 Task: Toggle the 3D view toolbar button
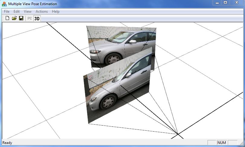pyautogui.click(x=37, y=18)
